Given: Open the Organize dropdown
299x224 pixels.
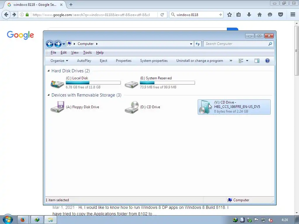Looking at the screenshot, I should [x=59, y=61].
